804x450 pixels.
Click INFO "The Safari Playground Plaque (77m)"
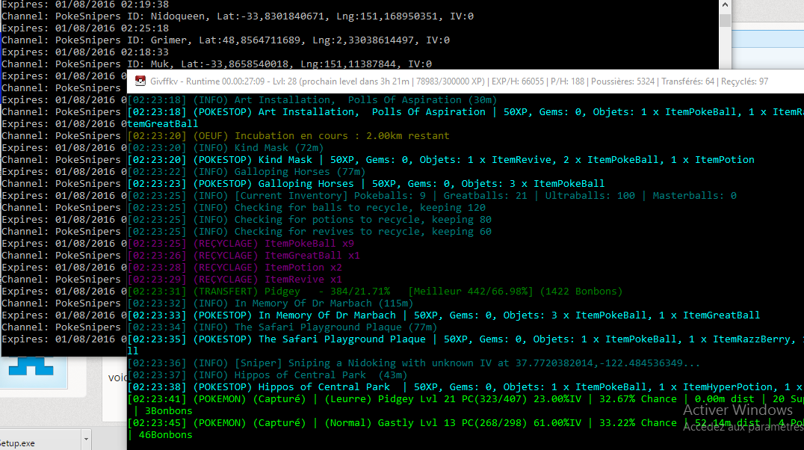coord(282,327)
